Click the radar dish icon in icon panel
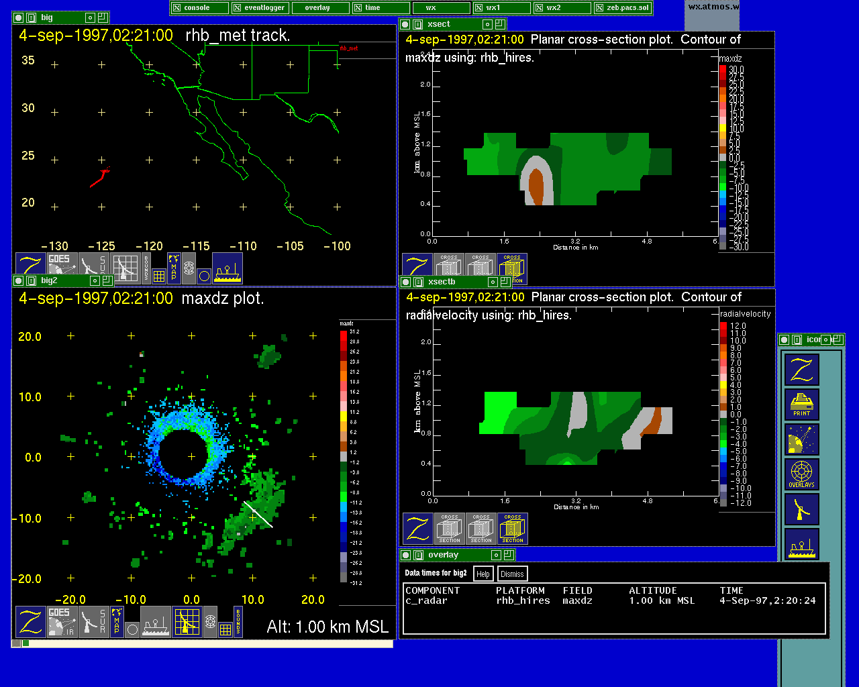This screenshot has width=859, height=687. click(x=802, y=509)
